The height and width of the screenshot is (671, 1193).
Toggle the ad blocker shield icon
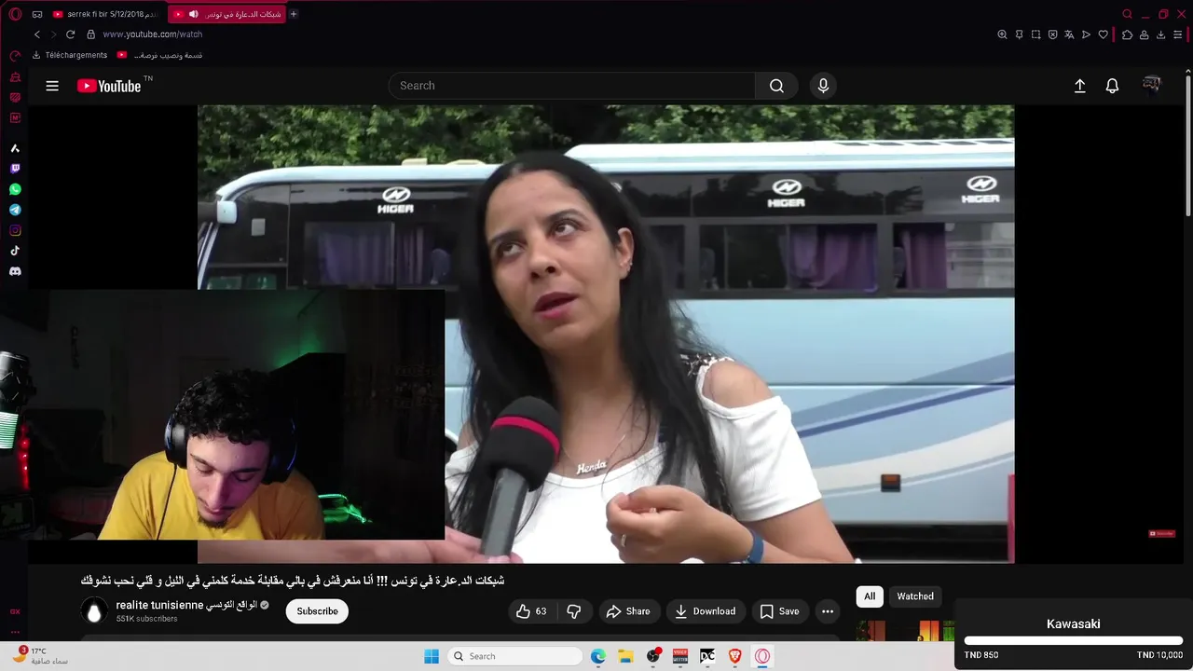(x=1052, y=34)
